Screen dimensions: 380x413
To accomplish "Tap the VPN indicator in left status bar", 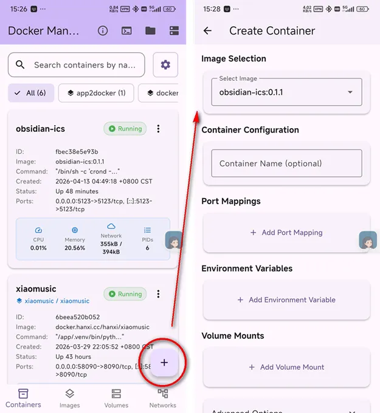I will [125, 9].
